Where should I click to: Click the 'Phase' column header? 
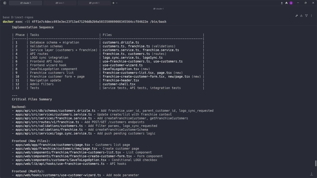point(20,35)
